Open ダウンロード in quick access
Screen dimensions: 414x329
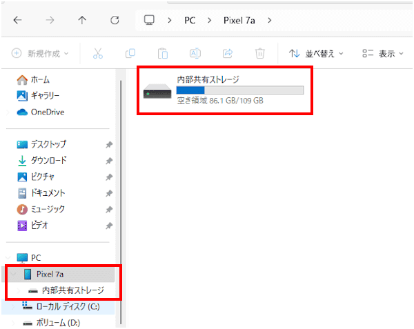[42, 161]
